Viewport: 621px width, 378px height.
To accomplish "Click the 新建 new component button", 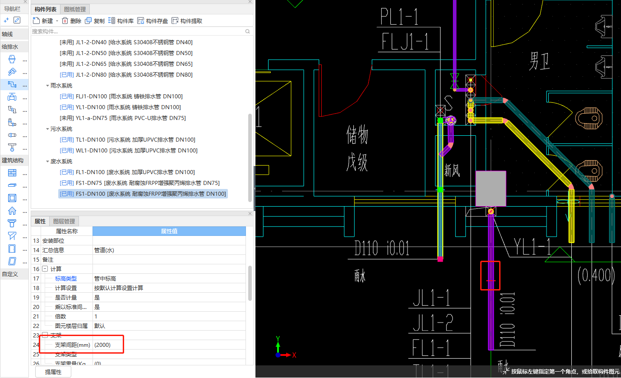I will [43, 21].
